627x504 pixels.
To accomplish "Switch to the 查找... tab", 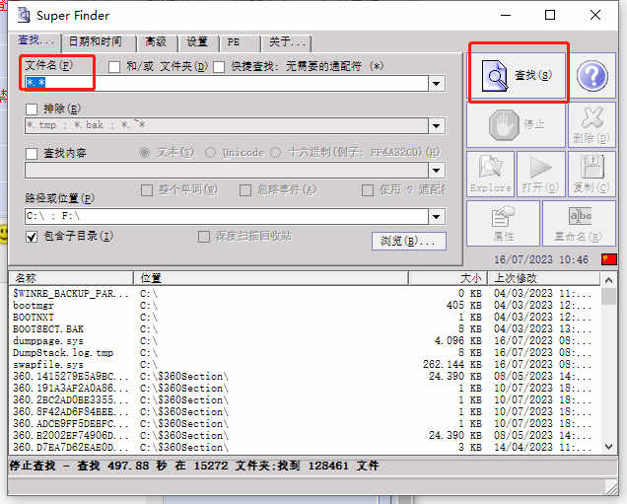I will [x=35, y=40].
